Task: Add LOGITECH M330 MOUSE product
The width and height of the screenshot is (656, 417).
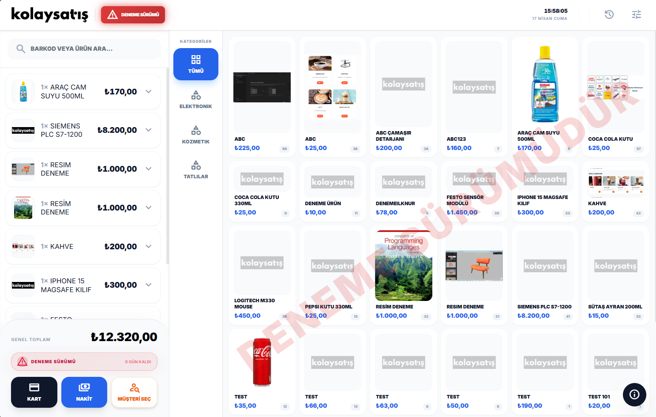Action: point(262,275)
